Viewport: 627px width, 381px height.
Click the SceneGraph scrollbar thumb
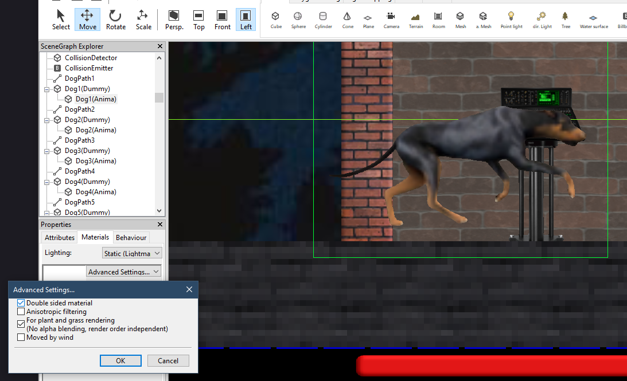tap(159, 97)
